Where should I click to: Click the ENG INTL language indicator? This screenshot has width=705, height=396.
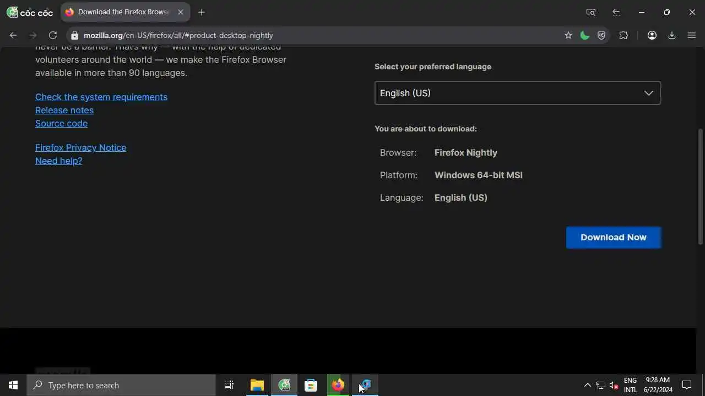click(630, 385)
